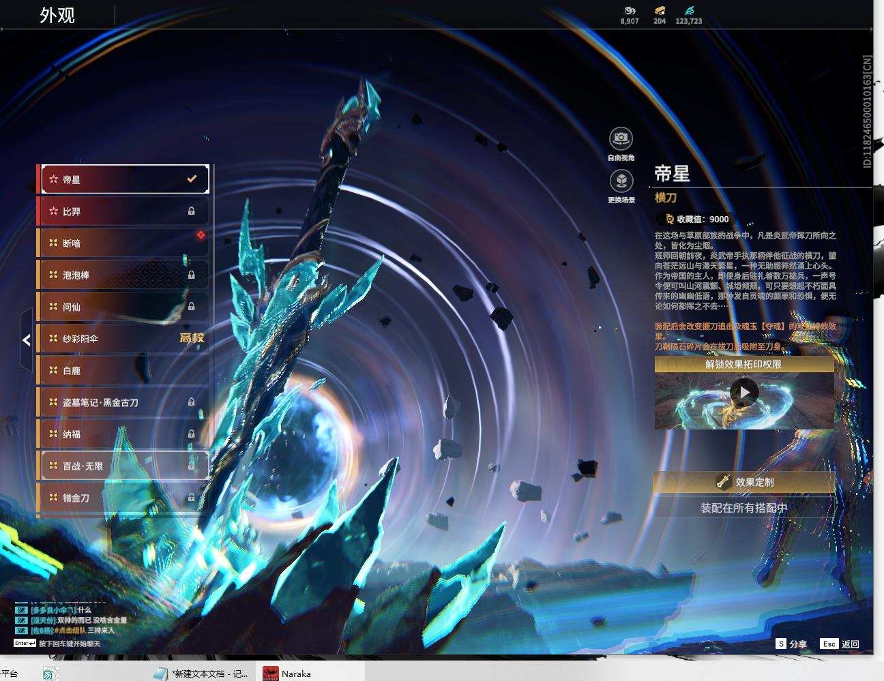Click the player ID text on the right edge
The height and width of the screenshot is (681, 884).
tap(868, 111)
